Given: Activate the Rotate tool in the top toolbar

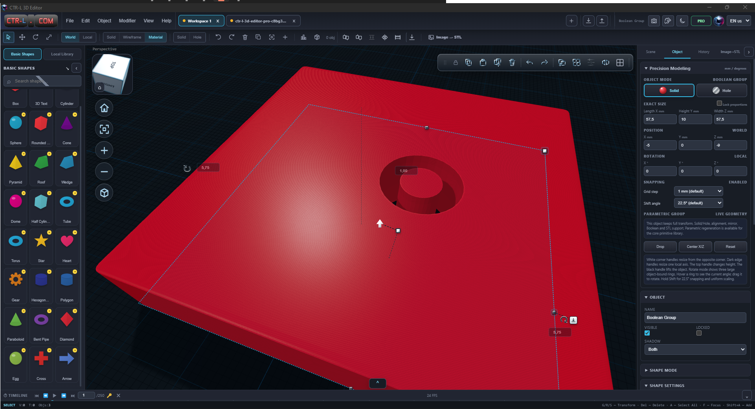Looking at the screenshot, I should 35,37.
